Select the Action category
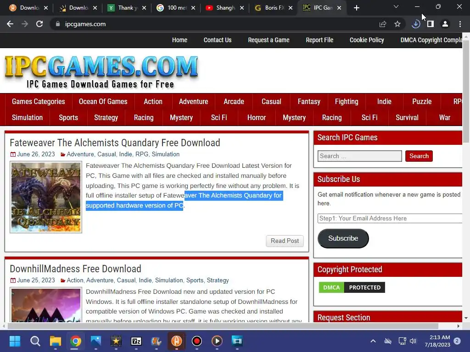 tap(153, 101)
